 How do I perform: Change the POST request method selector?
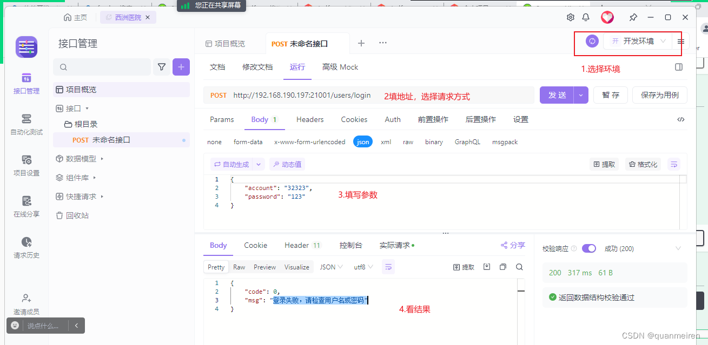(219, 95)
